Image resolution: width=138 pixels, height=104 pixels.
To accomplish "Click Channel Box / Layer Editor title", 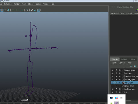I will coord(125,7).
